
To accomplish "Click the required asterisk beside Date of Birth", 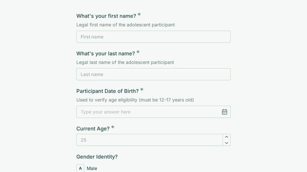I will point(142,90).
